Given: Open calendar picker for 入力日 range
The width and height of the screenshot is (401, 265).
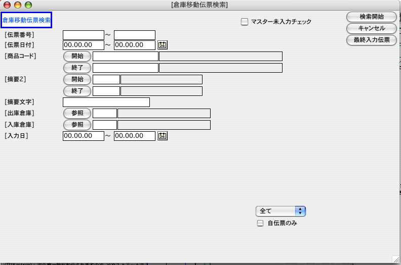Looking at the screenshot, I should point(162,136).
